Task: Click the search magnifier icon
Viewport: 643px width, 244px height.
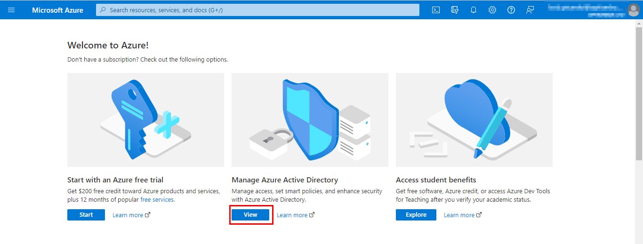Action: click(x=103, y=10)
